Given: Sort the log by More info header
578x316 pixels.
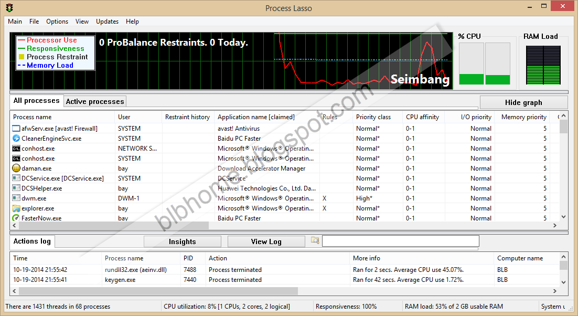Looking at the screenshot, I should tap(422, 258).
